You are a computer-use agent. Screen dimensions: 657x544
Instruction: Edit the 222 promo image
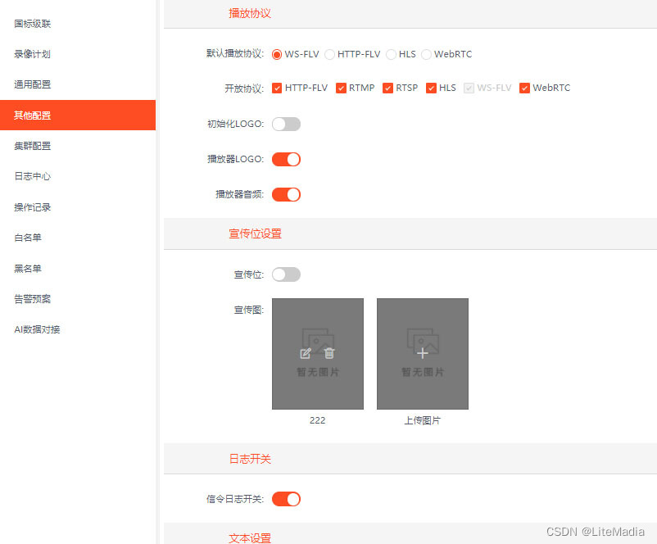(x=306, y=353)
